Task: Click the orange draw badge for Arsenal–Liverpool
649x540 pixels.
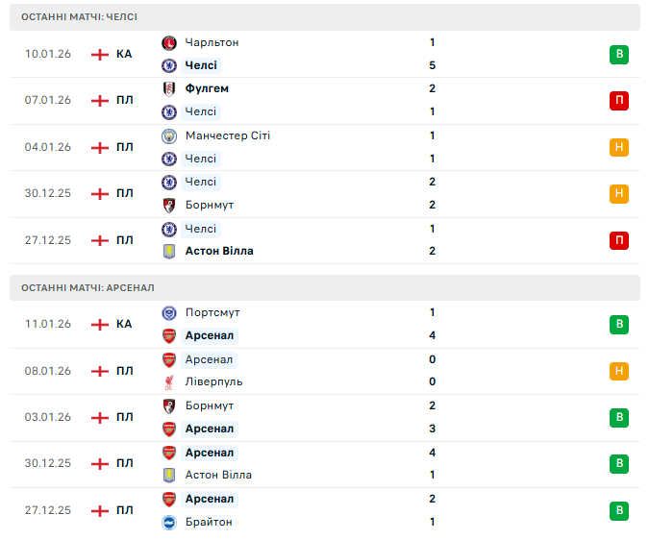Action: 619,371
